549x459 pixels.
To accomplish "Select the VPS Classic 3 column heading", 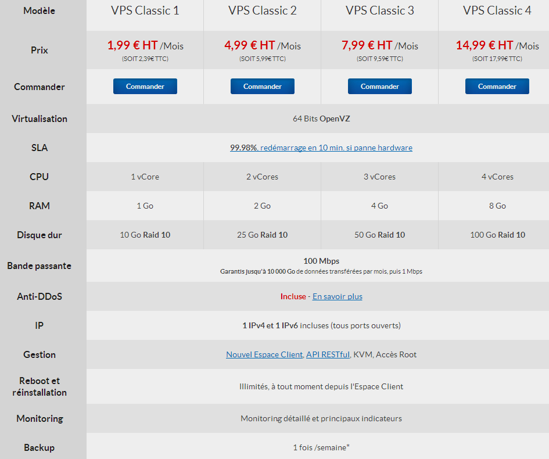I will (x=379, y=10).
